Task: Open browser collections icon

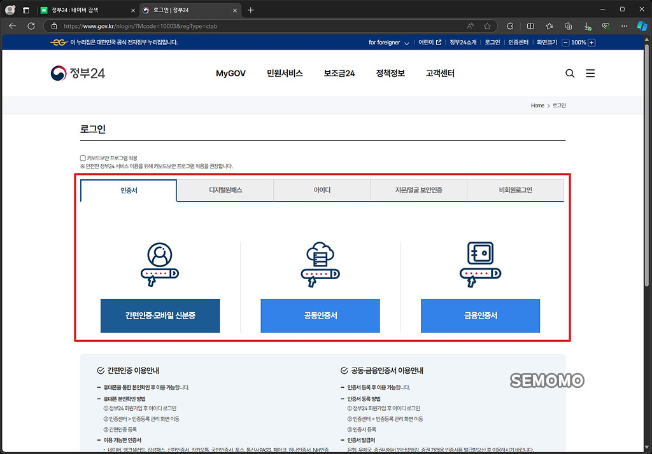Action: coord(569,26)
